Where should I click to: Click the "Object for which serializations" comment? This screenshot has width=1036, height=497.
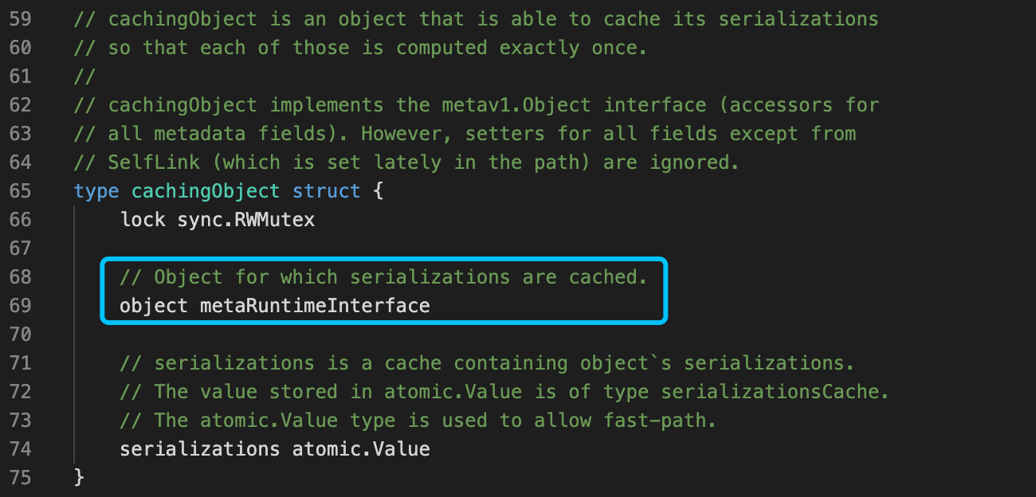click(x=383, y=277)
